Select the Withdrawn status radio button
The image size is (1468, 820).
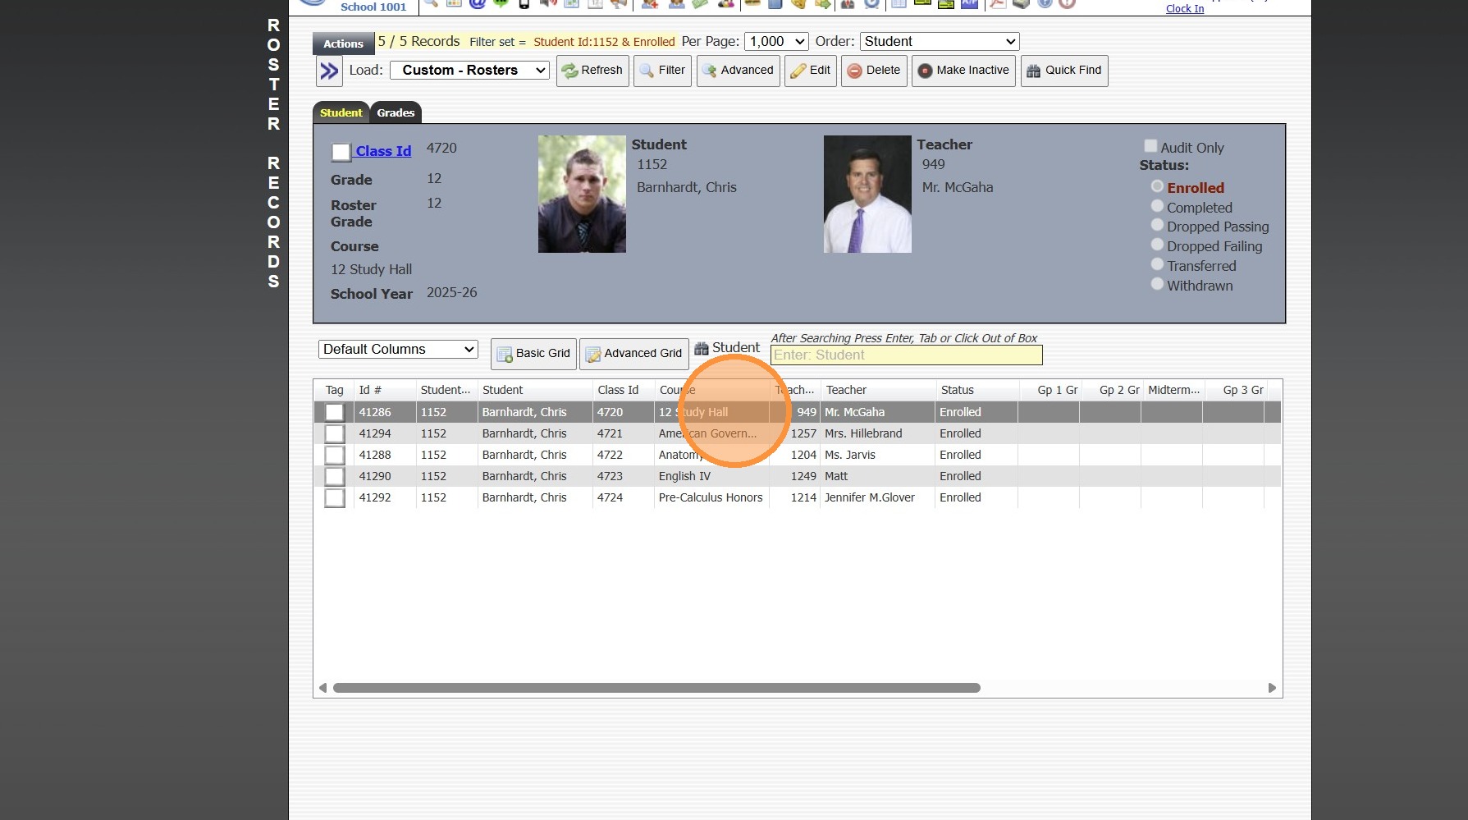pyautogui.click(x=1157, y=284)
